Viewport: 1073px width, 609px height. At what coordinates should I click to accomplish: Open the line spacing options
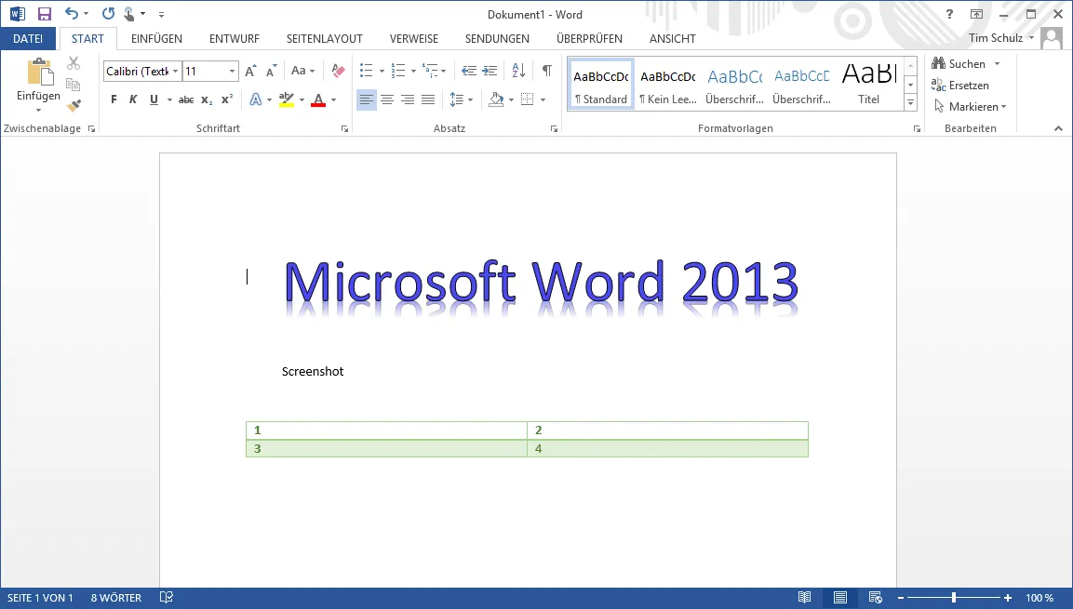[x=461, y=99]
